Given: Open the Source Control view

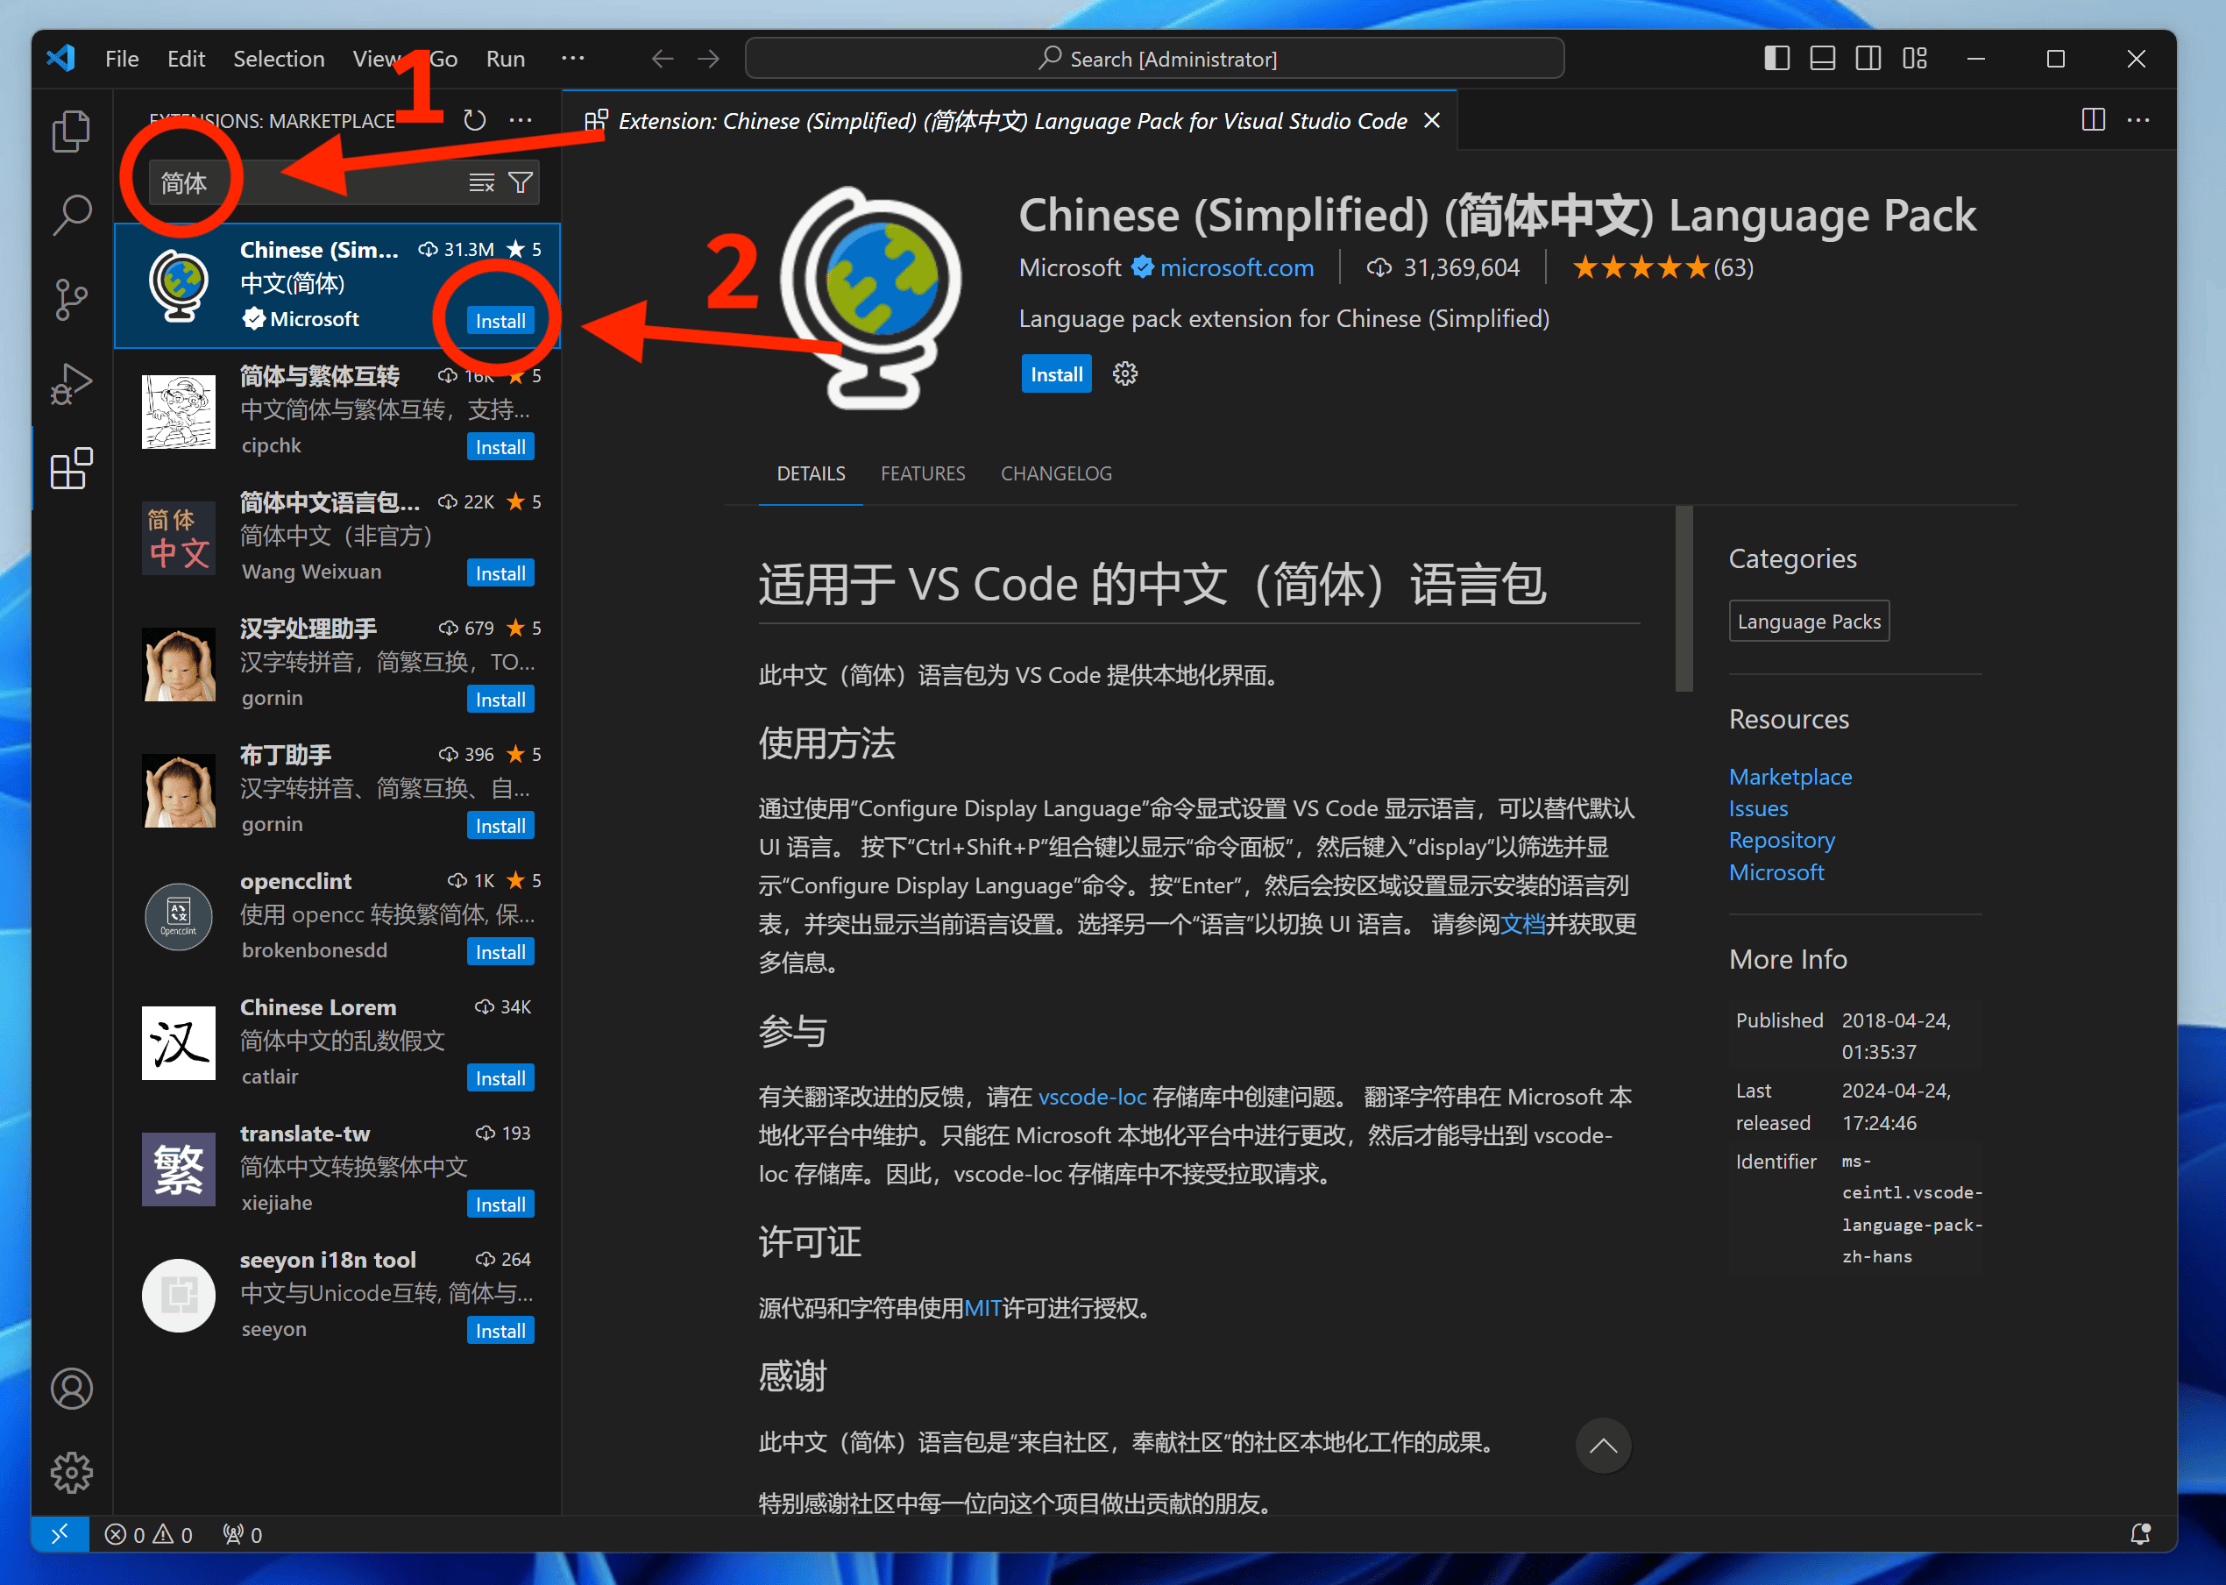Looking at the screenshot, I should 71,299.
